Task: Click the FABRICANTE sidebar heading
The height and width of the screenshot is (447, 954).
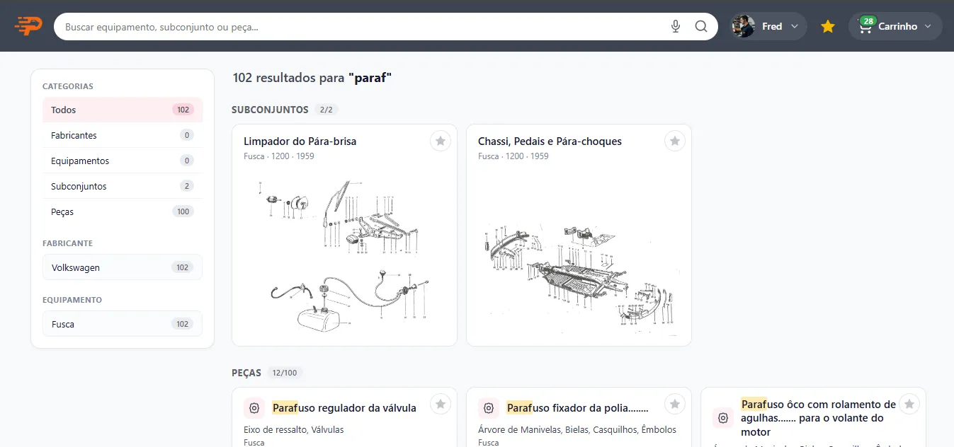Action: click(68, 243)
